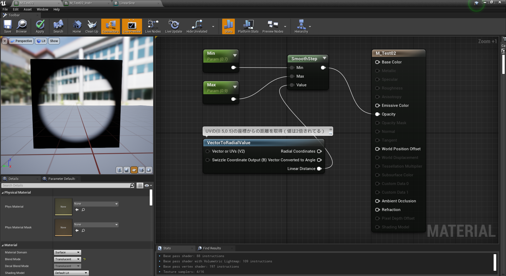Click the Search Details input field
The width and height of the screenshot is (506, 276).
click(x=66, y=185)
